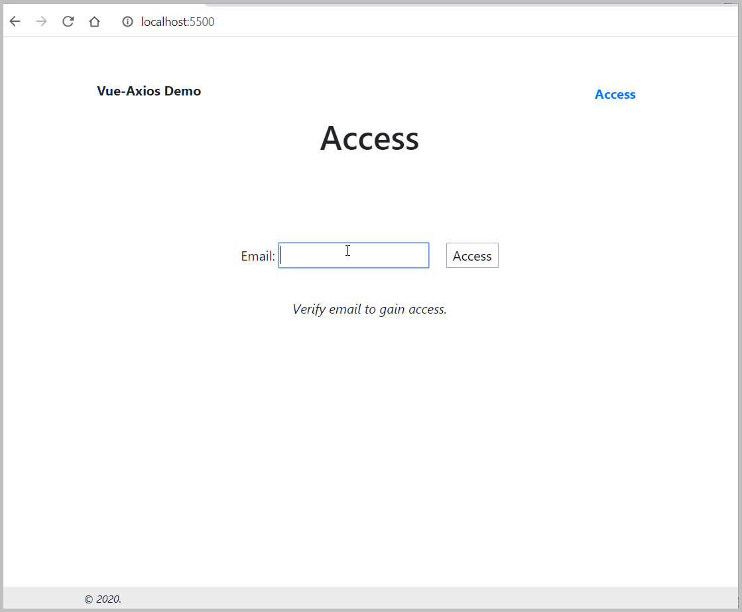742x612 pixels.
Task: Click the circled info icon near the URL
Action: coord(127,21)
